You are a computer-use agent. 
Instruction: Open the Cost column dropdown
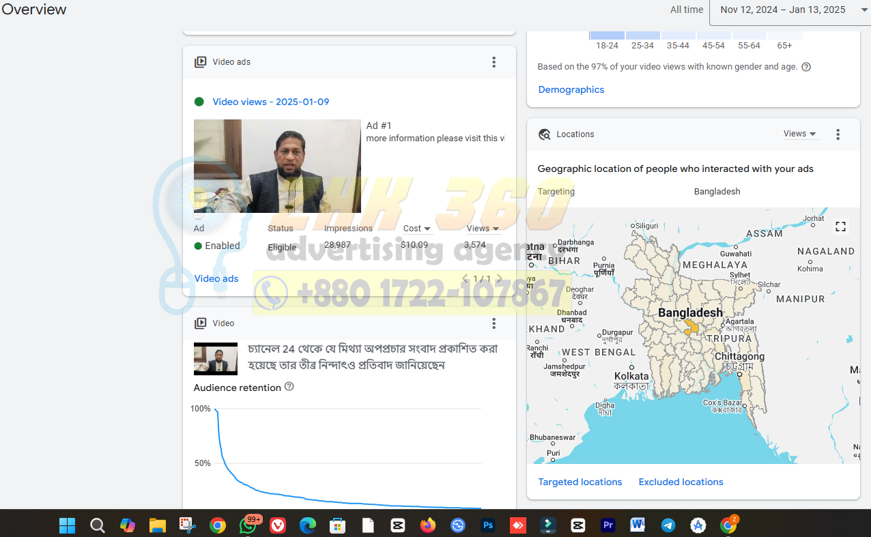pos(417,229)
